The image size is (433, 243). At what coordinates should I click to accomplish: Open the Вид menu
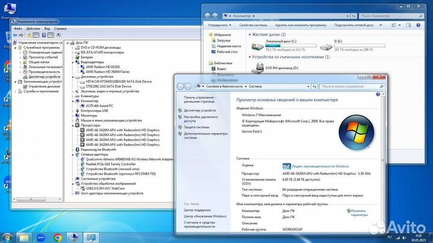point(47,28)
